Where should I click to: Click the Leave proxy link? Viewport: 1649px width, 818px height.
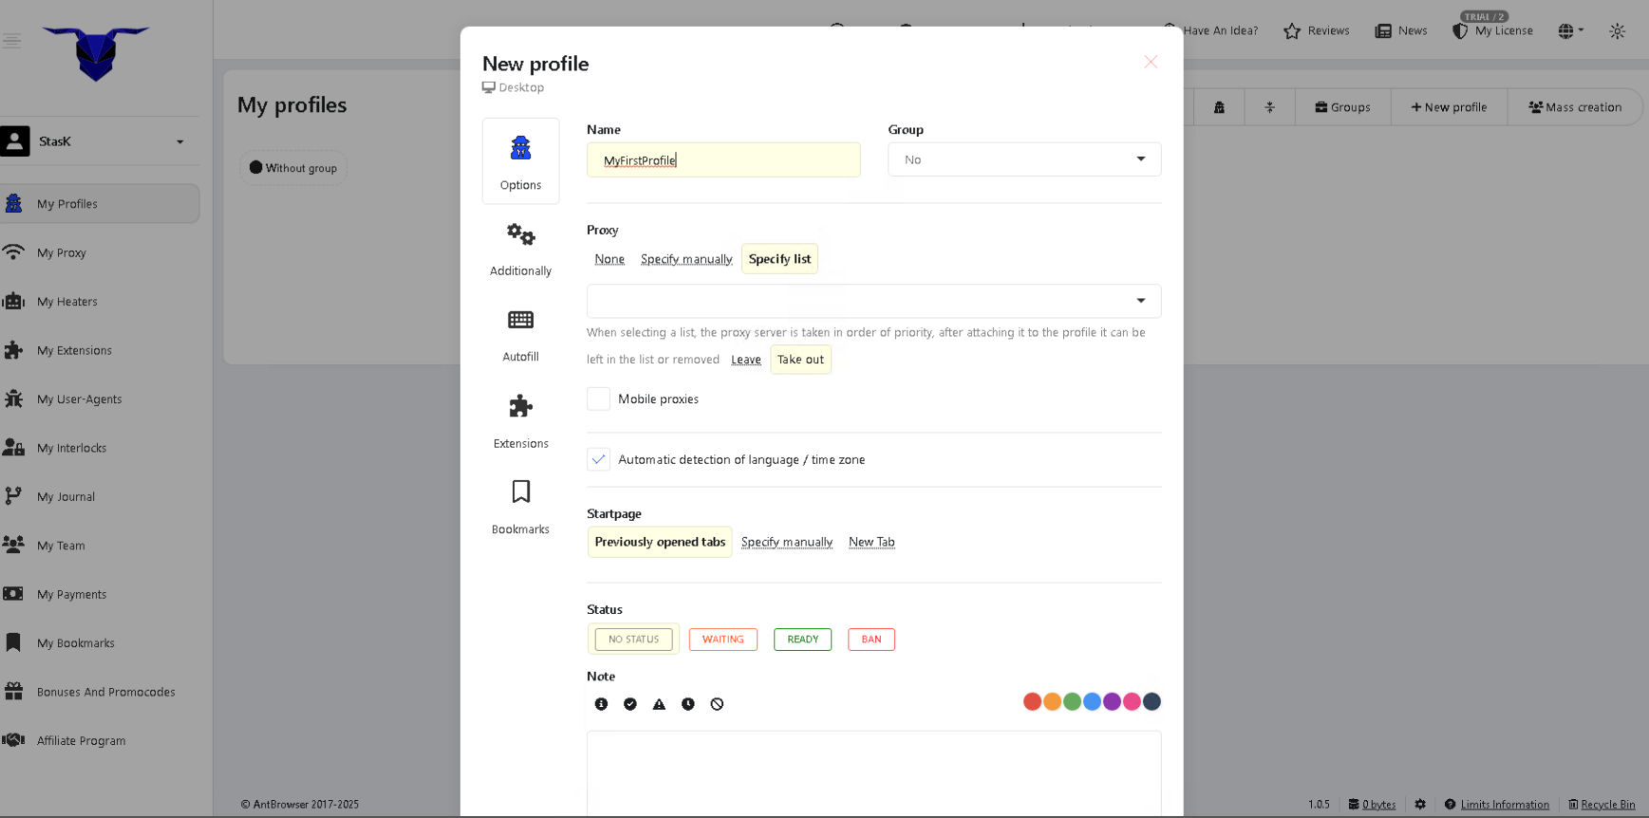click(x=745, y=360)
